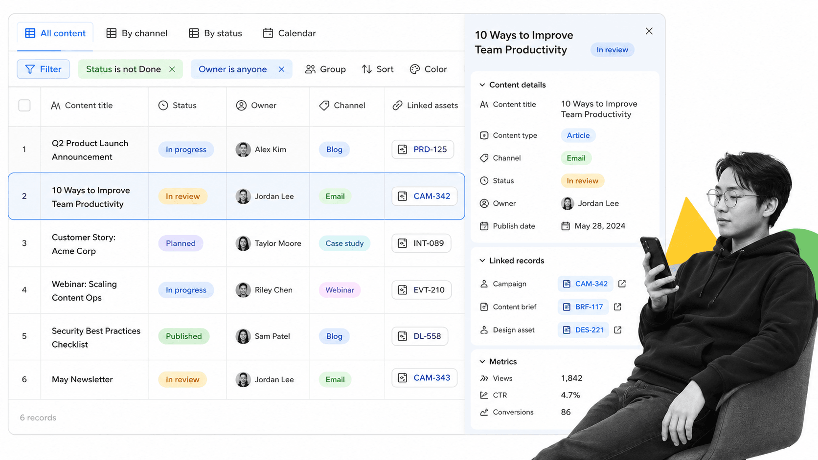
Task: Click the Blog tag in Security Best Practices row
Action: (334, 336)
